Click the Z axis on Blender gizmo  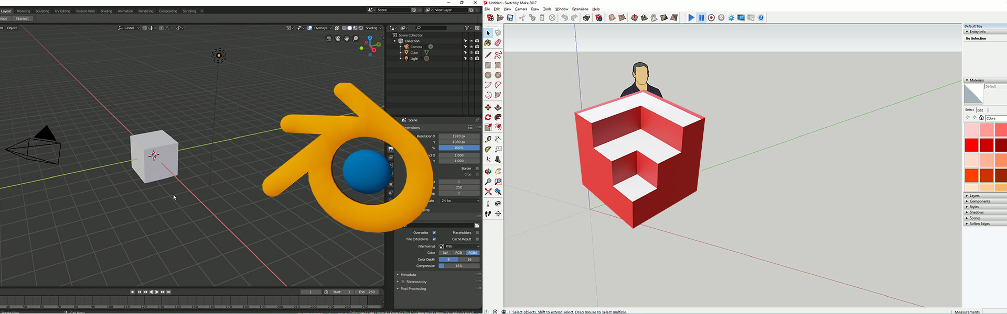pyautogui.click(x=370, y=38)
